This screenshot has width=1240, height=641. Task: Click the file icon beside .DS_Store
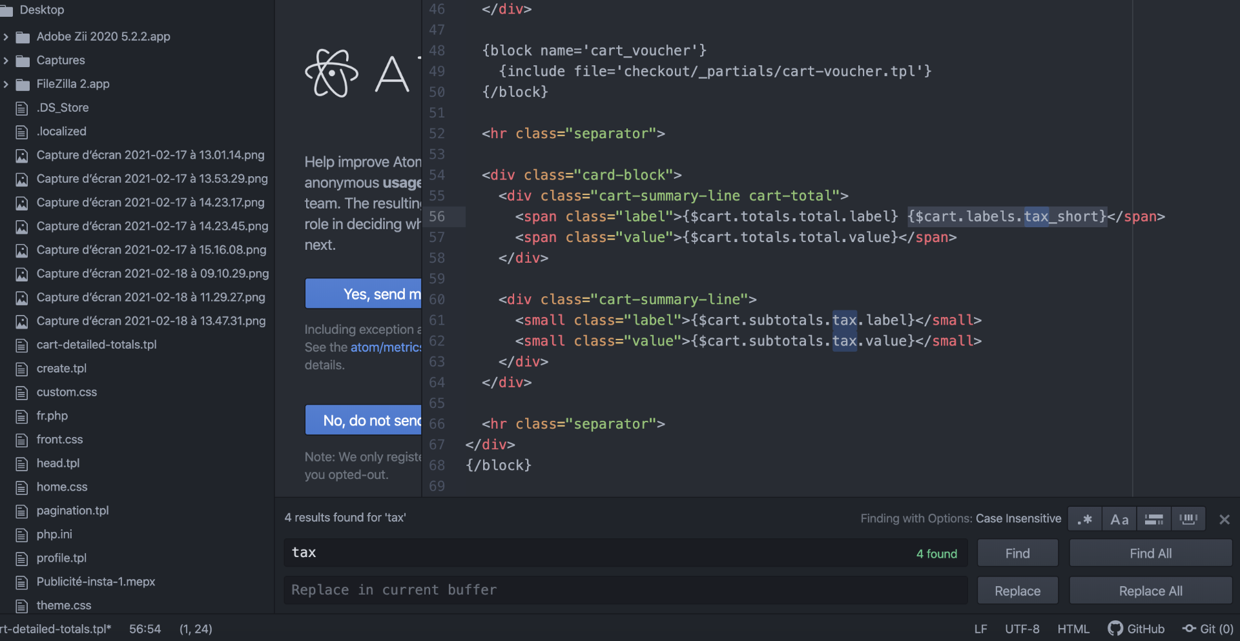click(22, 108)
